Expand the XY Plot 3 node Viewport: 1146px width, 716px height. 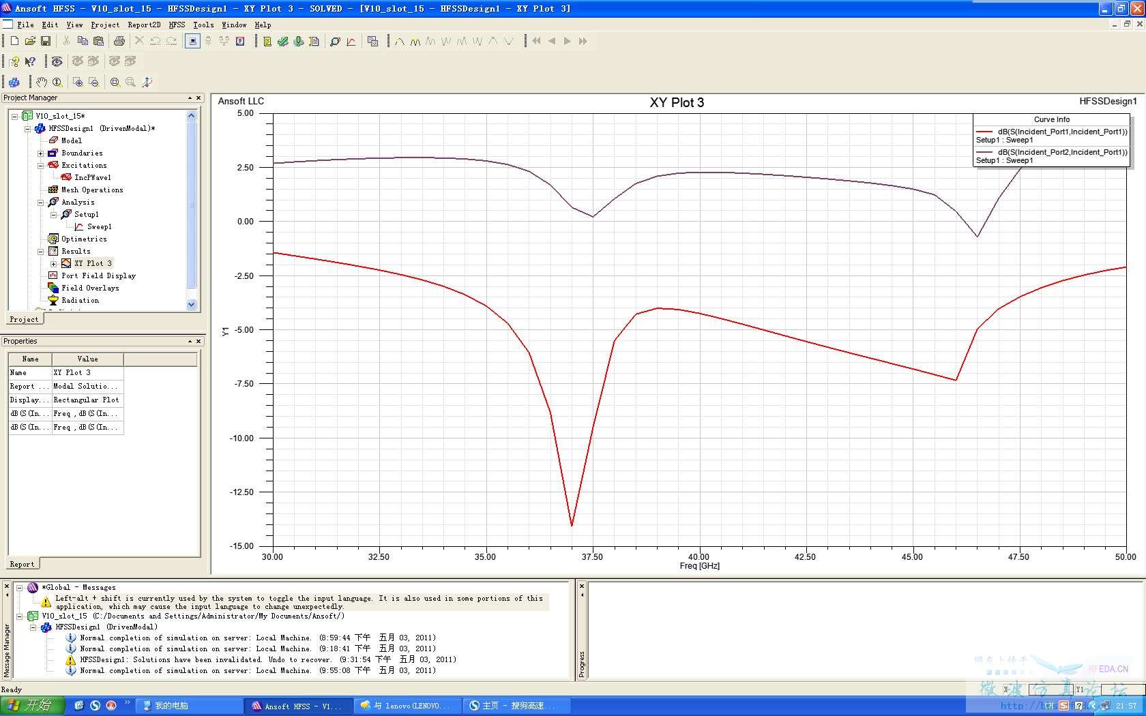point(53,264)
